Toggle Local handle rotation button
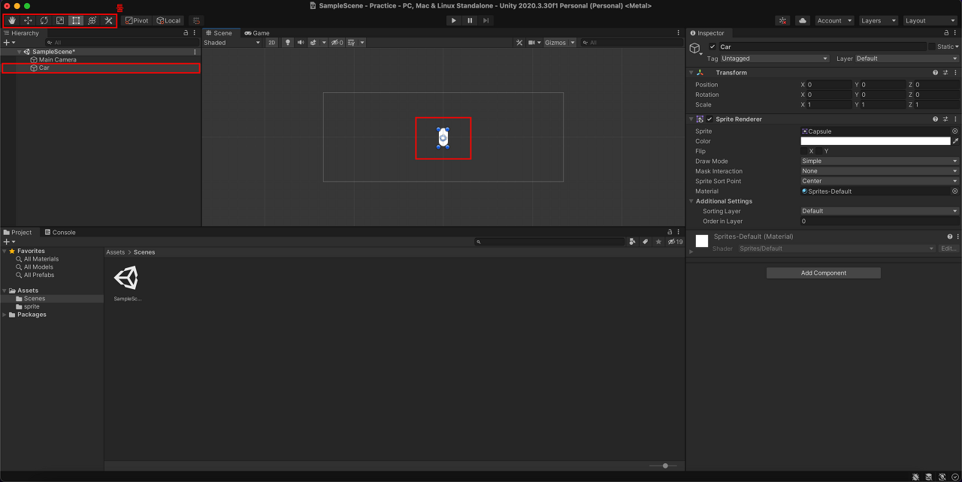962x482 pixels. 168,20
